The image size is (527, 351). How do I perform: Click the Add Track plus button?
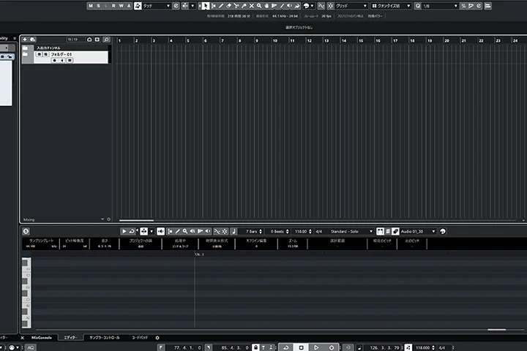coord(25,39)
